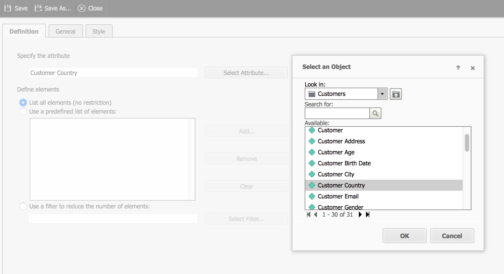Click the Add... button

click(x=246, y=131)
